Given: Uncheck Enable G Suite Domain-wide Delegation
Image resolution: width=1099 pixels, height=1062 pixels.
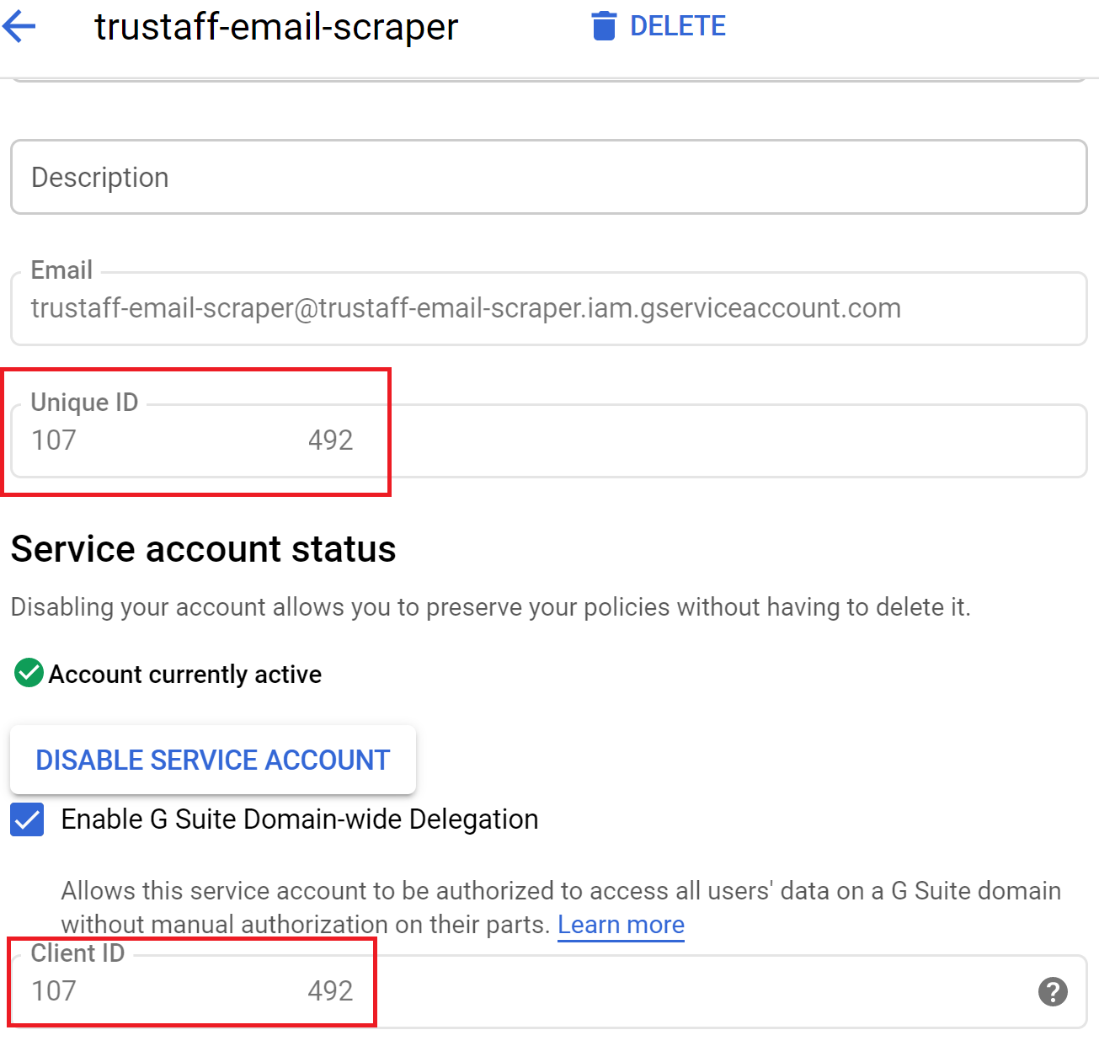Looking at the screenshot, I should [x=26, y=819].
